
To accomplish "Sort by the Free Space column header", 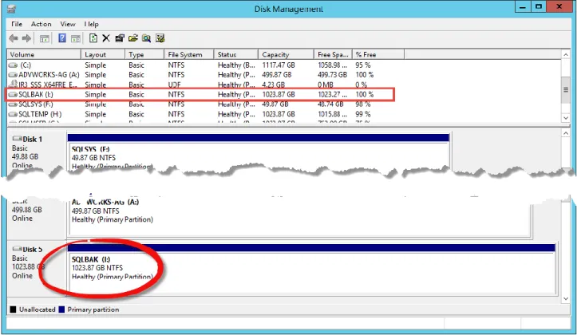I will click(333, 54).
